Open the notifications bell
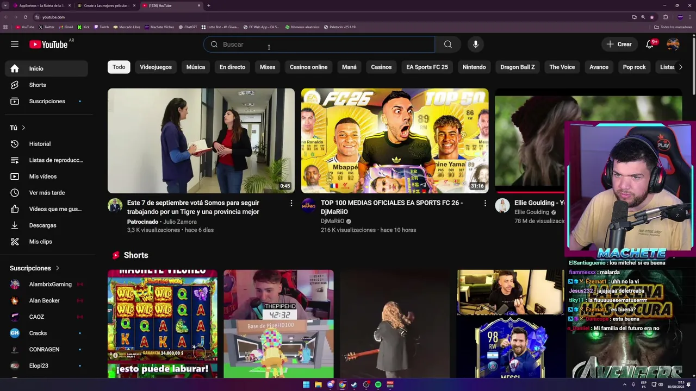 650,45
